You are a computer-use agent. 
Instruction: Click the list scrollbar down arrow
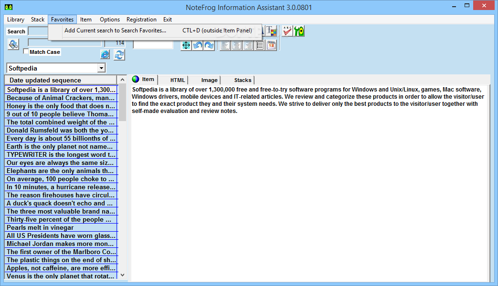click(x=122, y=275)
